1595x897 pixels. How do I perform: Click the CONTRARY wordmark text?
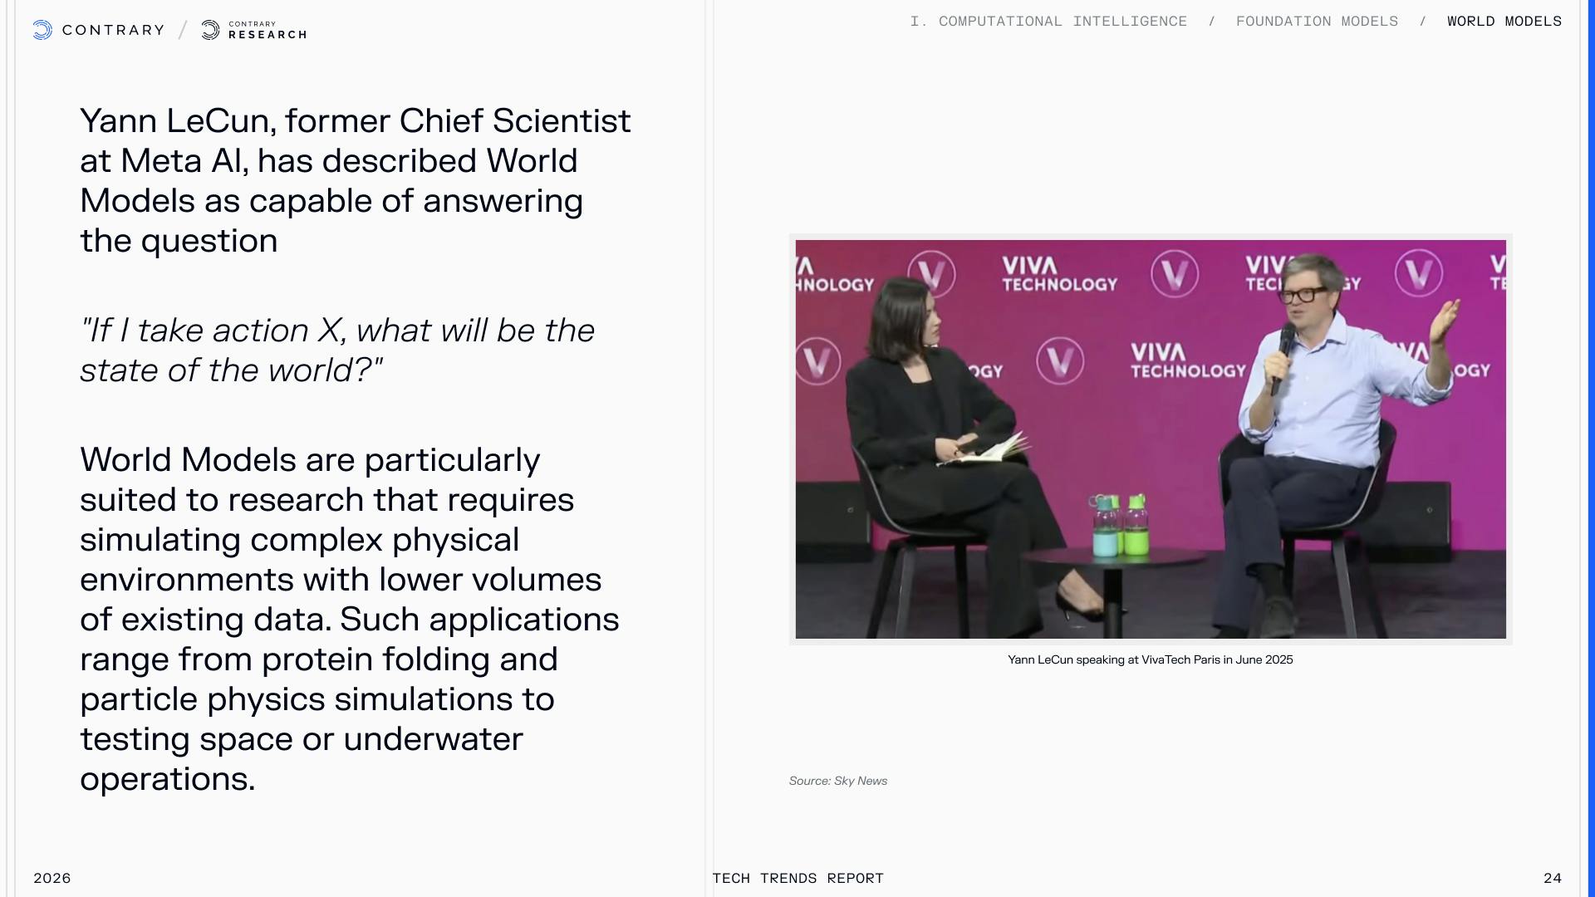point(113,30)
